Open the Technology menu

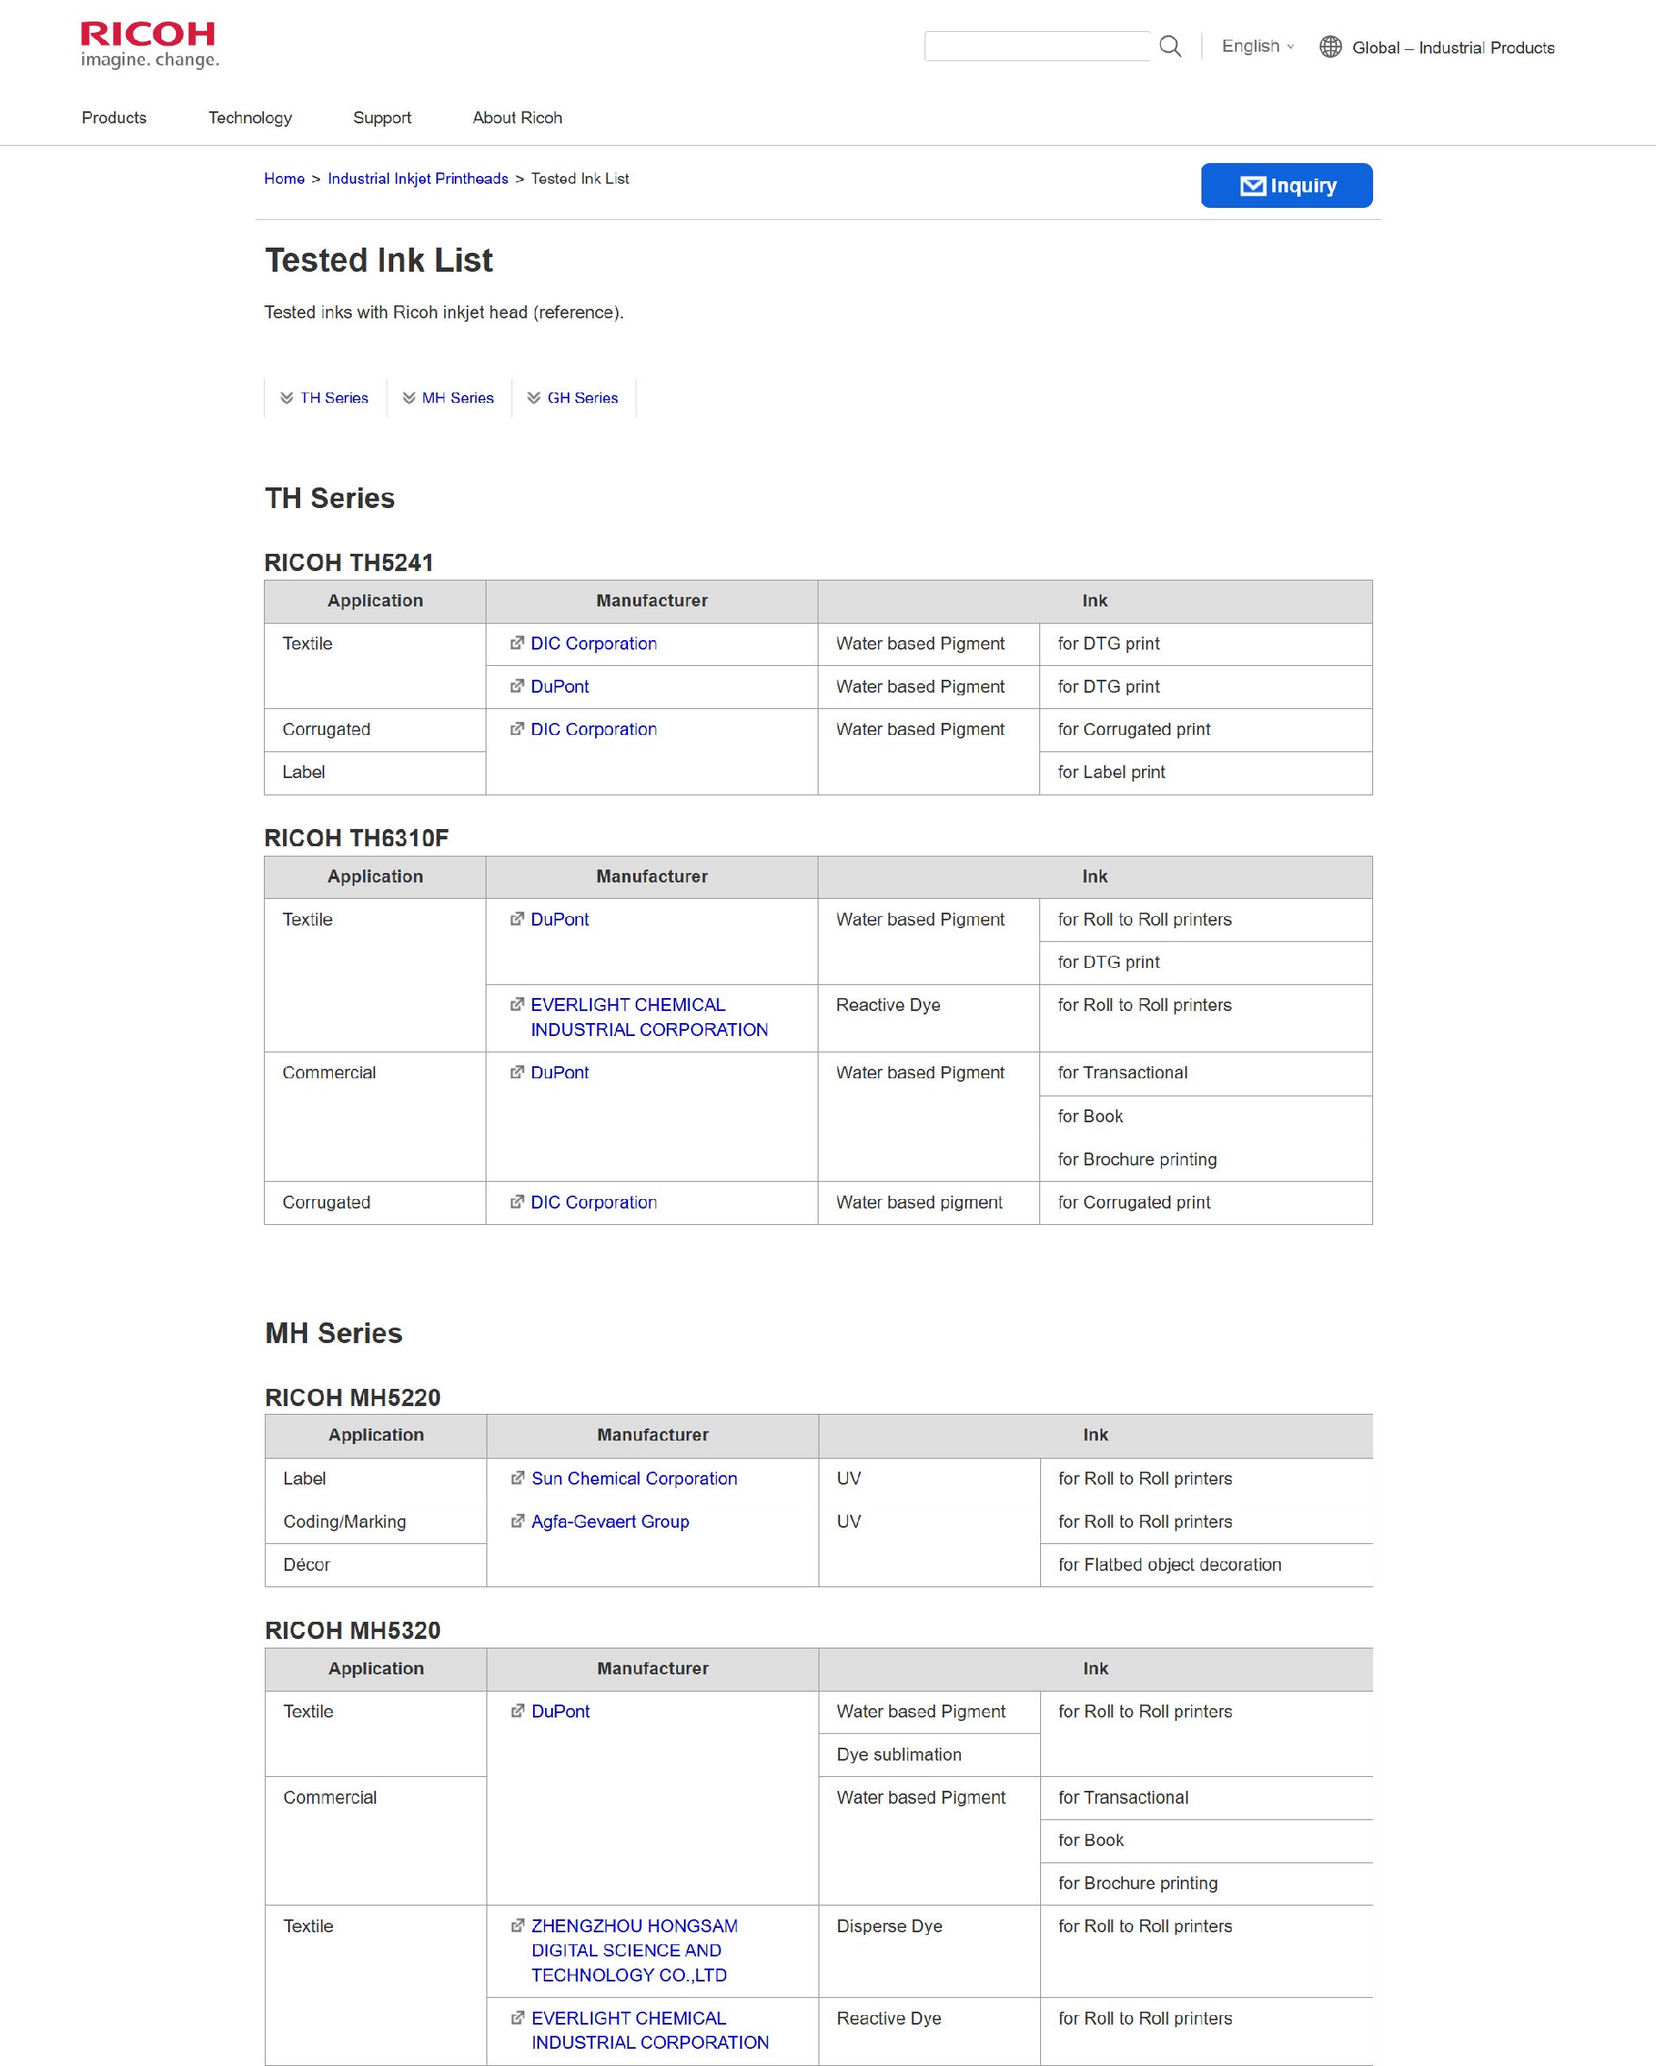coord(250,118)
